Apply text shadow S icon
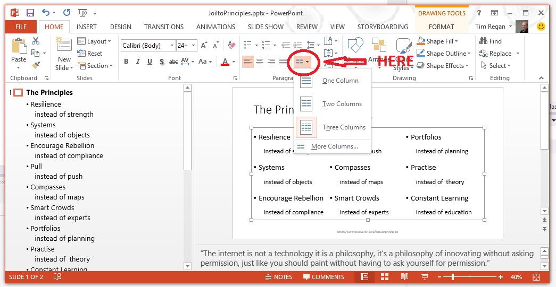Viewport: 556px width, 287px height. pos(162,62)
